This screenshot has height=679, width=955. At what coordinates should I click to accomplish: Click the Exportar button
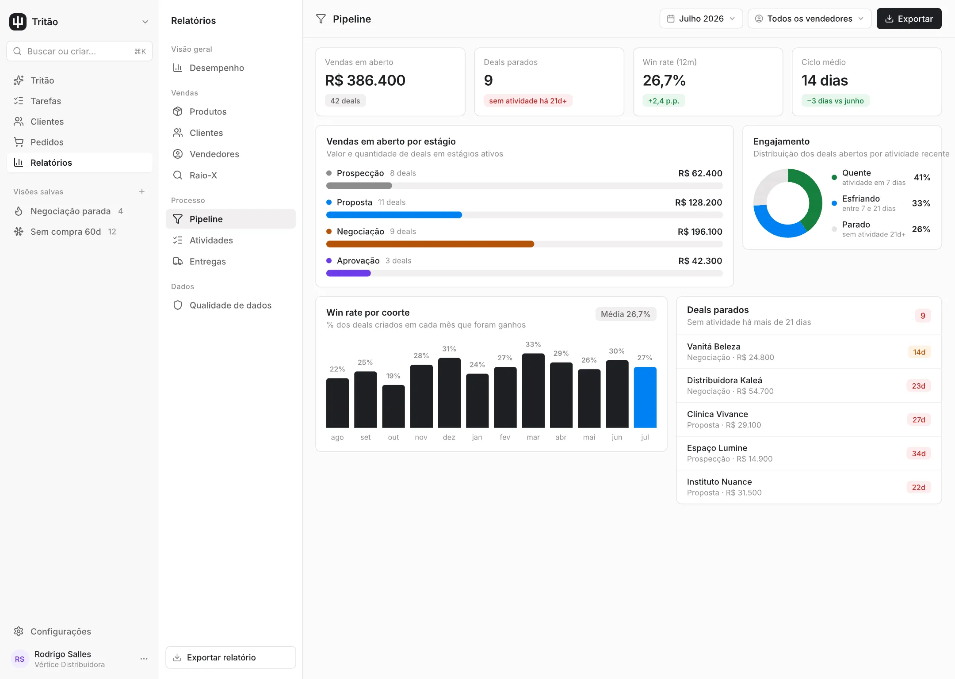point(909,19)
